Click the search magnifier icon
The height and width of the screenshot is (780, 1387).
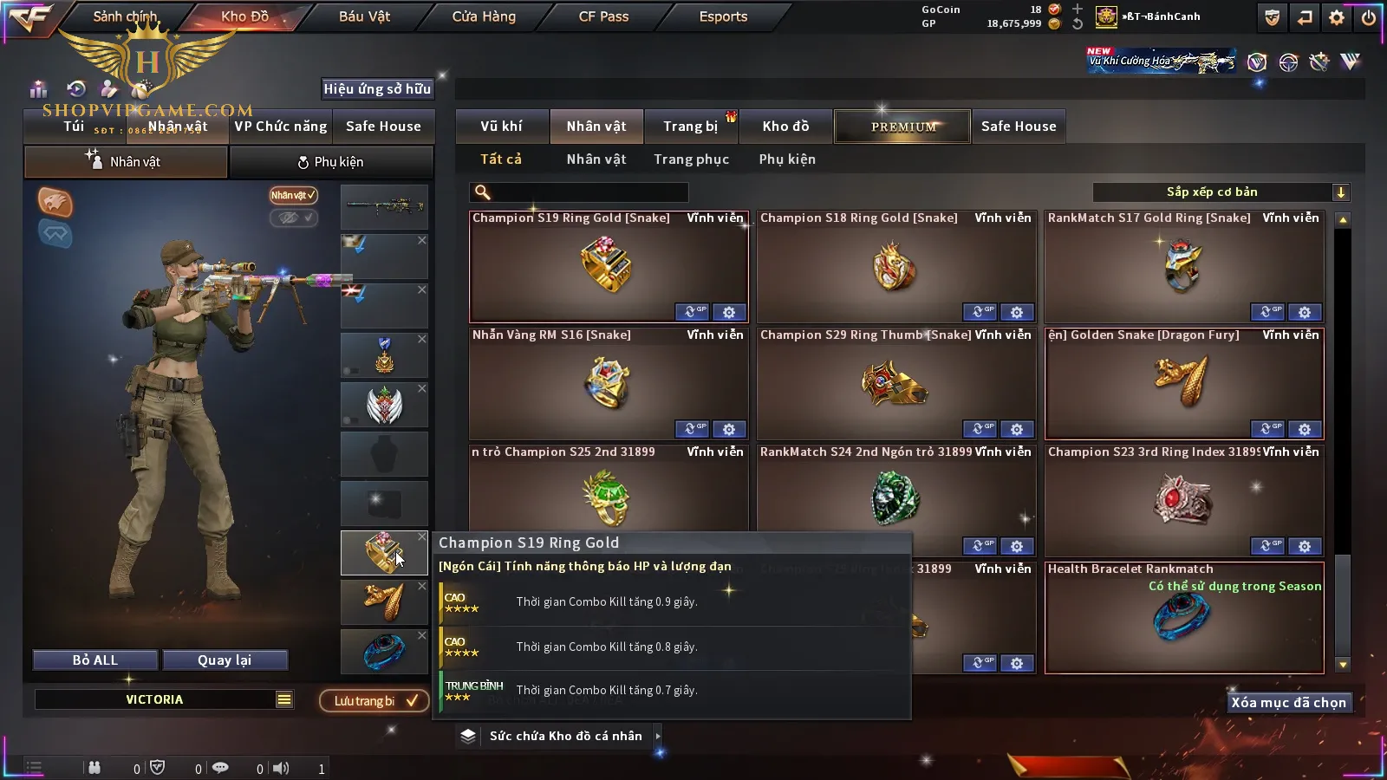coord(483,192)
